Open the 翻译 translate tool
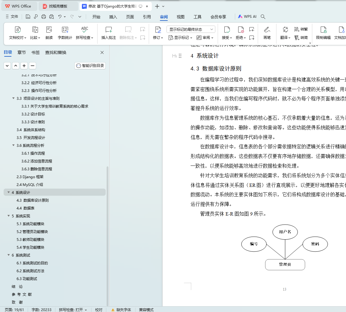This screenshot has width=346, height=312. 285,33
